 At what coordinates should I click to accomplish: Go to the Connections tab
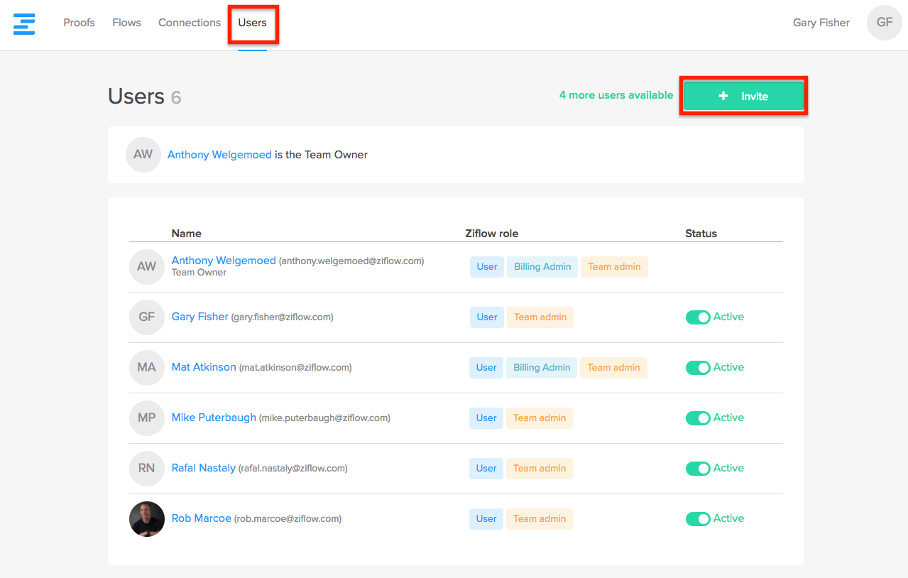[x=190, y=23]
